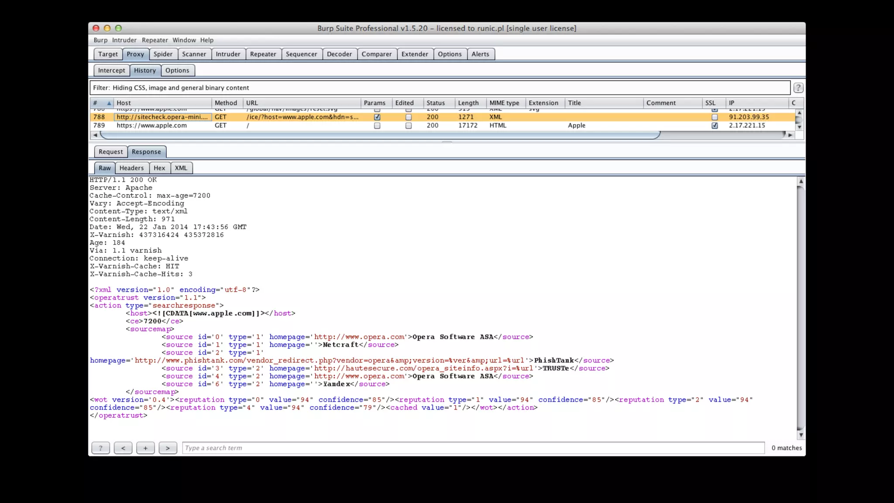
Task: Click the filter help question mark icon
Action: click(x=798, y=88)
